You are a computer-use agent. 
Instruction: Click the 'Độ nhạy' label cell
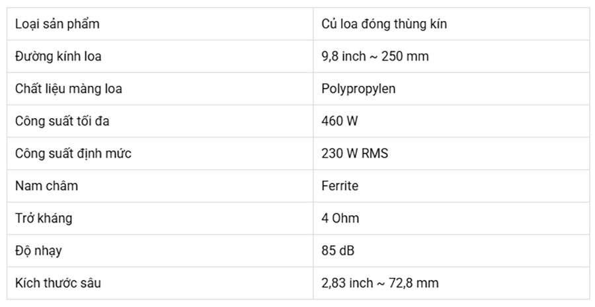tap(38, 251)
